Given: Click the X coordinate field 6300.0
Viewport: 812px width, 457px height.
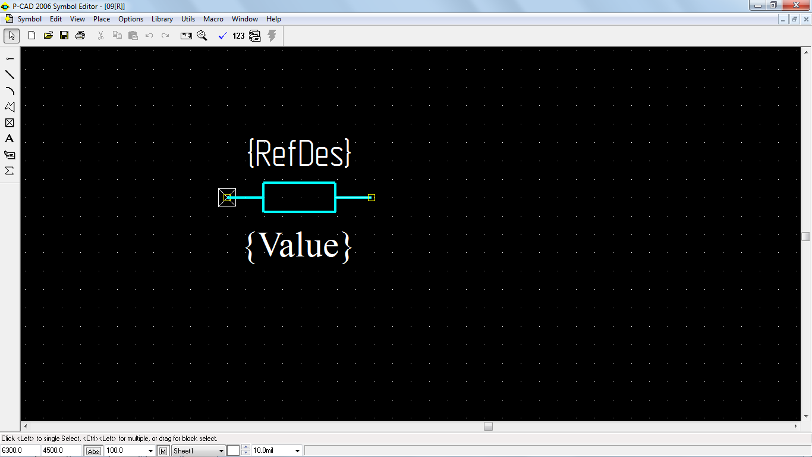Looking at the screenshot, I should point(20,450).
